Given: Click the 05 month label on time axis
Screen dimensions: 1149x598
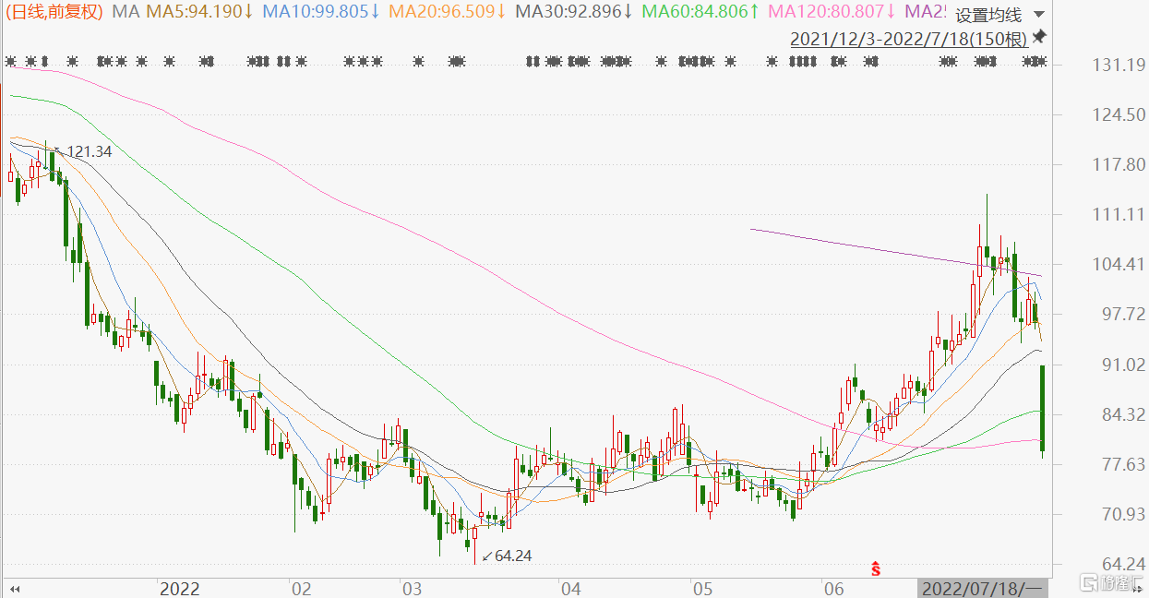Looking at the screenshot, I should (702, 588).
